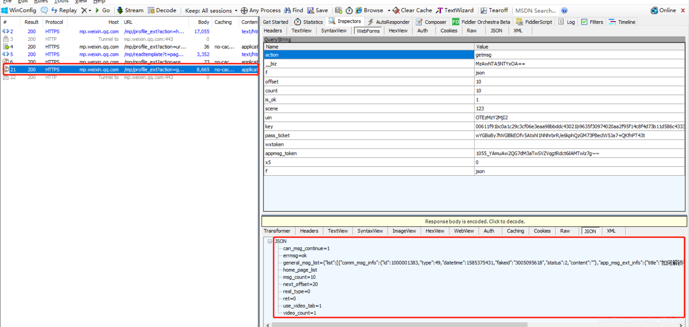689x327 pixels.
Task: Select home_page_list JSON node
Action: tap(300, 270)
